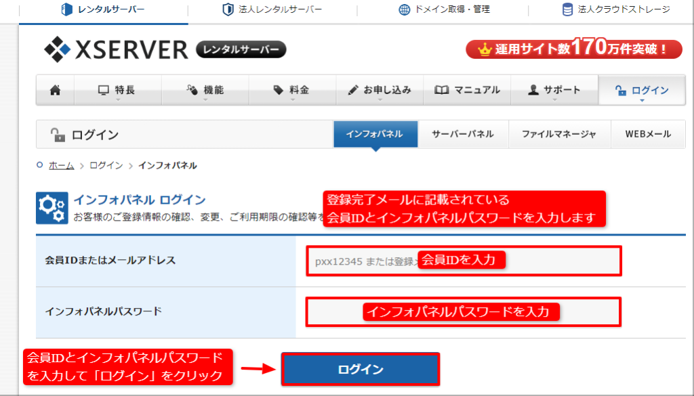Image resolution: width=694 pixels, height=396 pixels.
Task: Expand the 特長 navigation menu
Action: click(117, 90)
